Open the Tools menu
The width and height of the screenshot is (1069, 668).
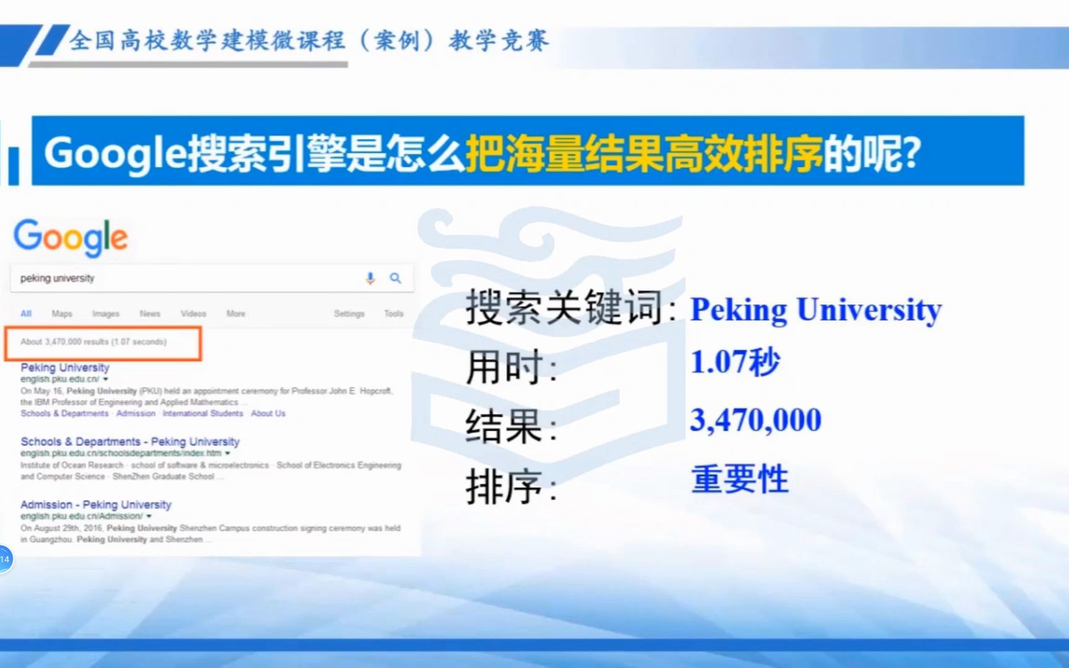click(x=393, y=314)
